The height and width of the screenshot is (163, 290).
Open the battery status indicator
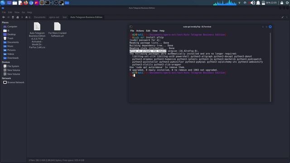point(263,3)
